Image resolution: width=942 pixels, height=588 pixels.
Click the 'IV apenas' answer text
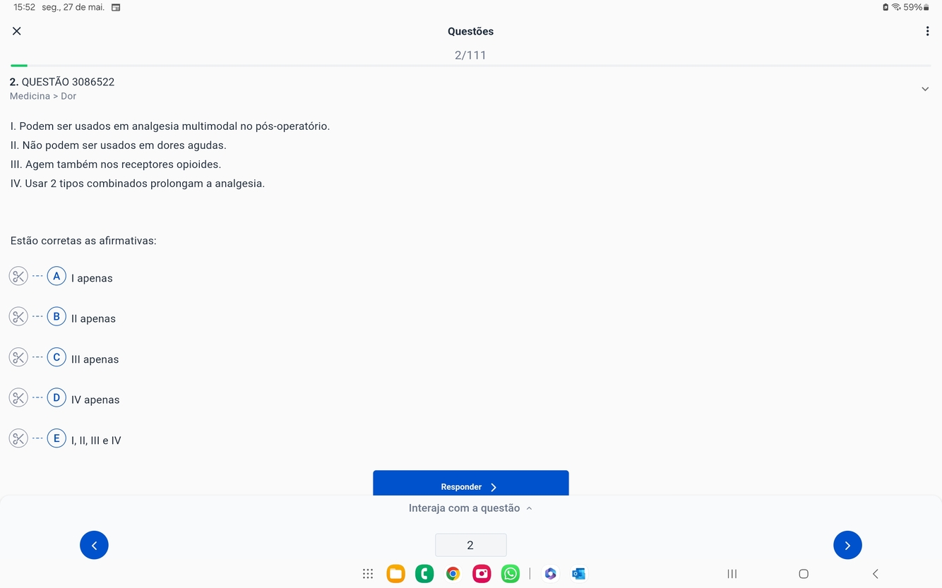coord(95,400)
